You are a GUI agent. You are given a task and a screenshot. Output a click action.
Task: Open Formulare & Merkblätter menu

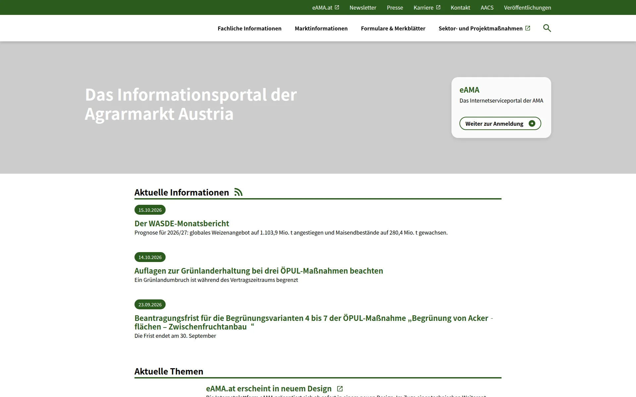point(393,28)
